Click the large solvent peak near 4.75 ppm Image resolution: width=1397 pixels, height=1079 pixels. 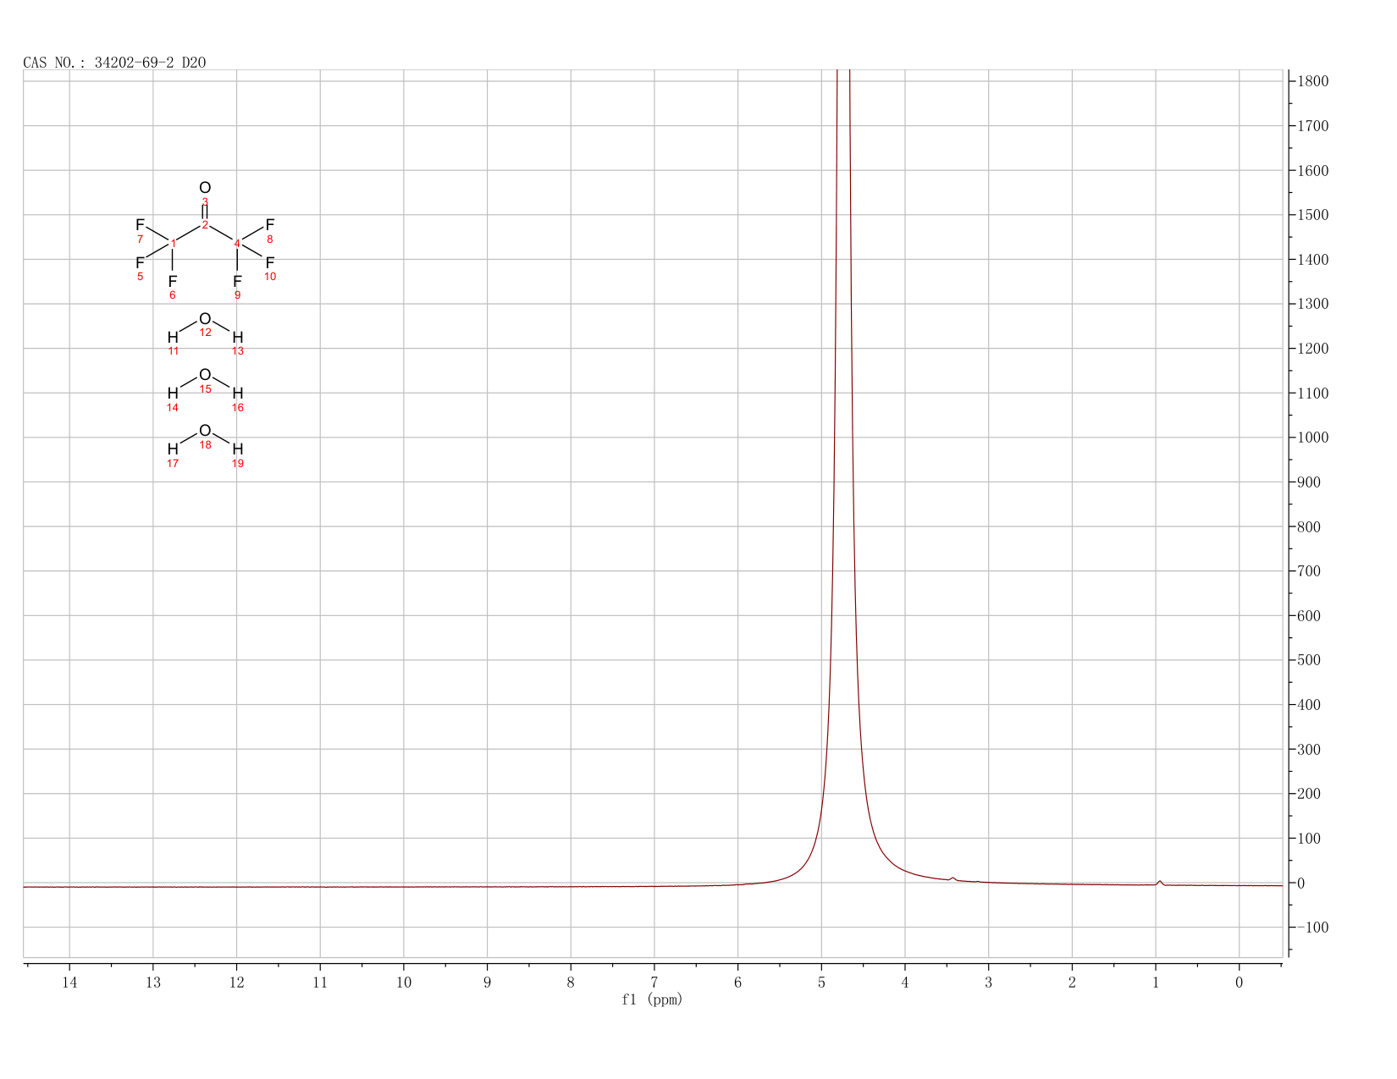[842, 474]
